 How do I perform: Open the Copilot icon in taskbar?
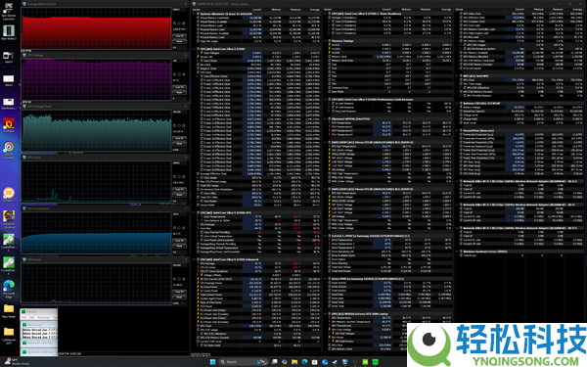(x=285, y=362)
